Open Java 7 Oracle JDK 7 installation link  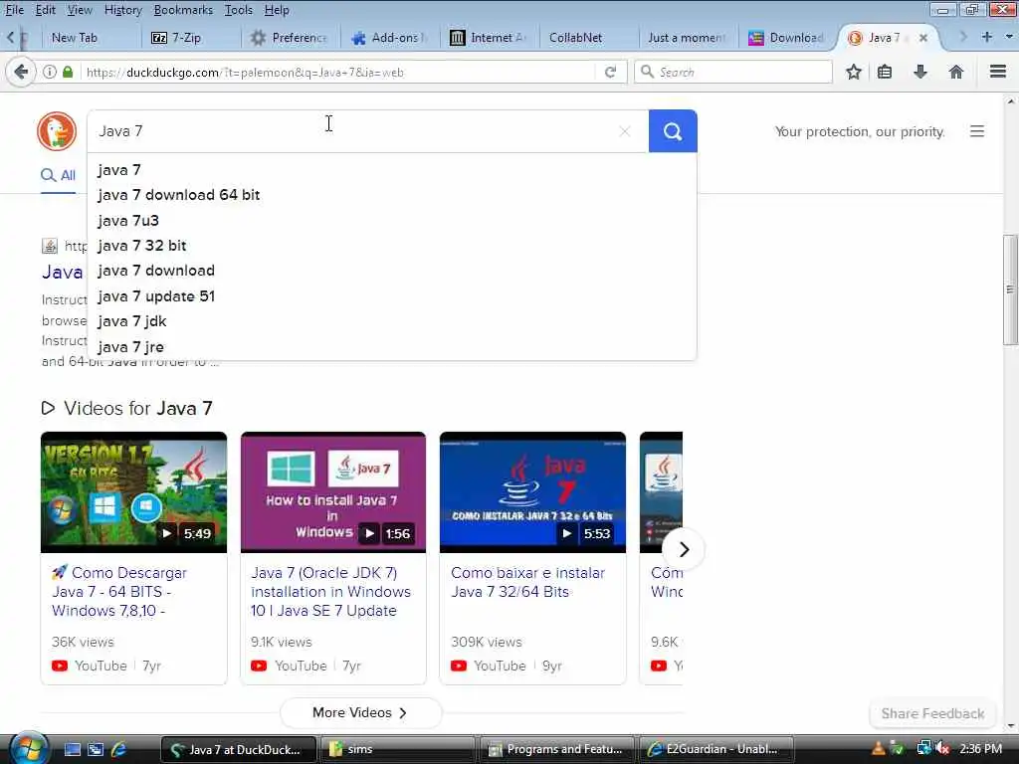click(x=330, y=592)
